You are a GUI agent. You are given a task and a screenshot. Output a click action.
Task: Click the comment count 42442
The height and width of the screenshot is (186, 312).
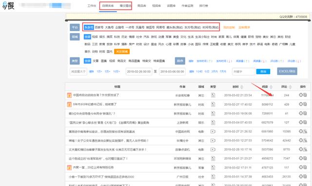point(287,141)
